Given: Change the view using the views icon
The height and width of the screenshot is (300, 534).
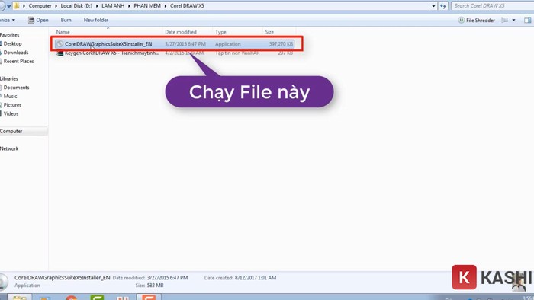Looking at the screenshot, I should coord(505,21).
